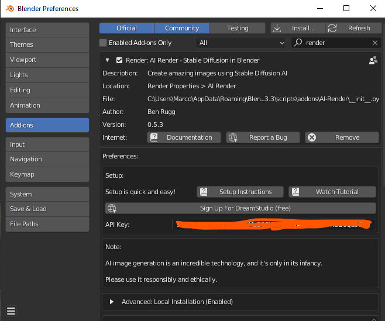Screen dimensions: 385x321
Task: Select the File Paths tab
Action: pyautogui.click(x=47, y=224)
